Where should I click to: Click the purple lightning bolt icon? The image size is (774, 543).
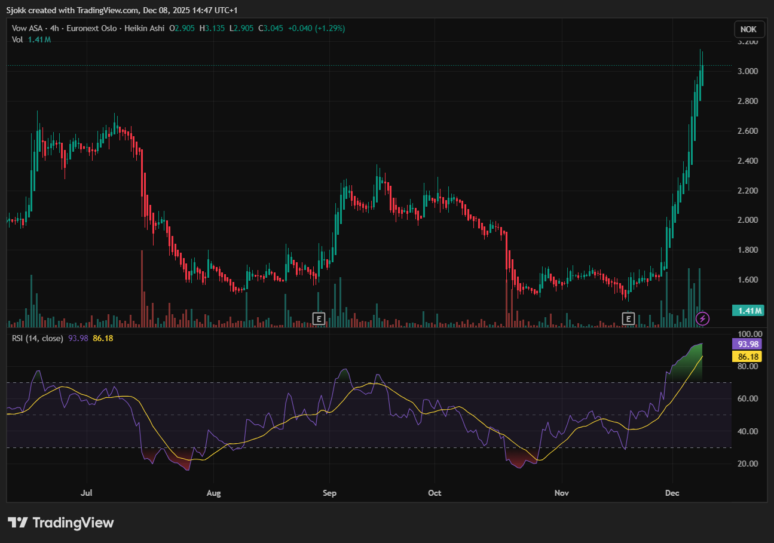tap(703, 318)
